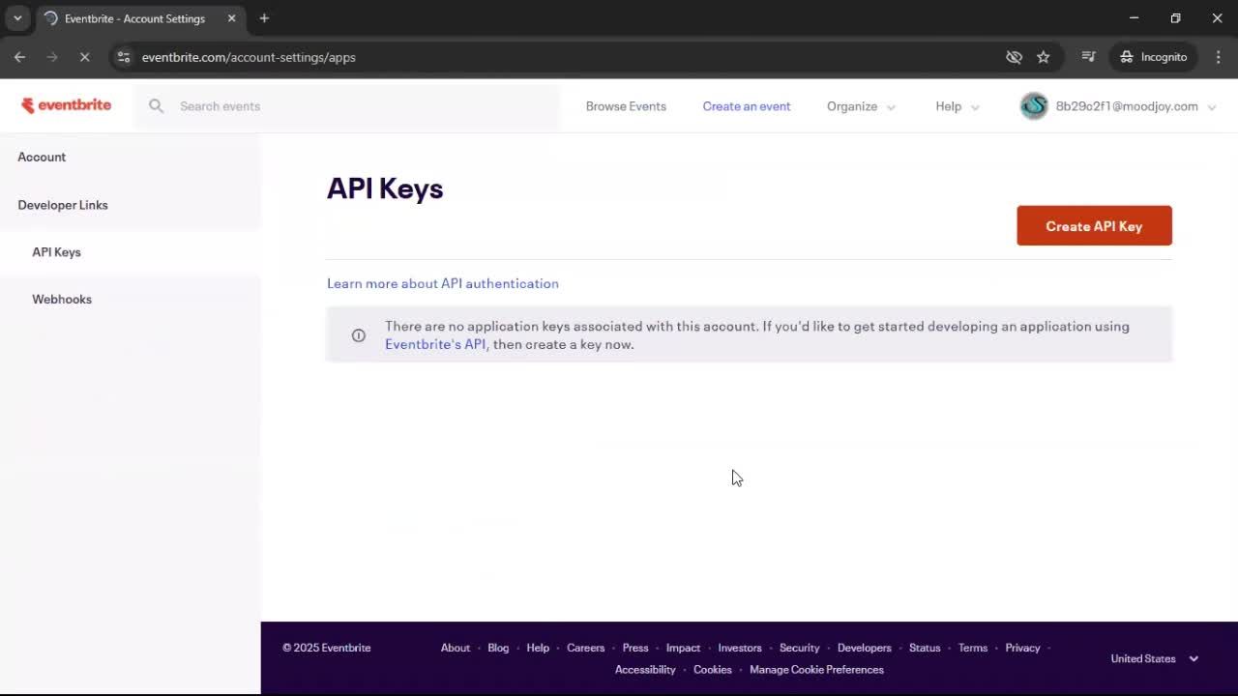Image resolution: width=1238 pixels, height=696 pixels.
Task: Click the third-party cookies blocked eye icon
Action: [x=1014, y=57]
